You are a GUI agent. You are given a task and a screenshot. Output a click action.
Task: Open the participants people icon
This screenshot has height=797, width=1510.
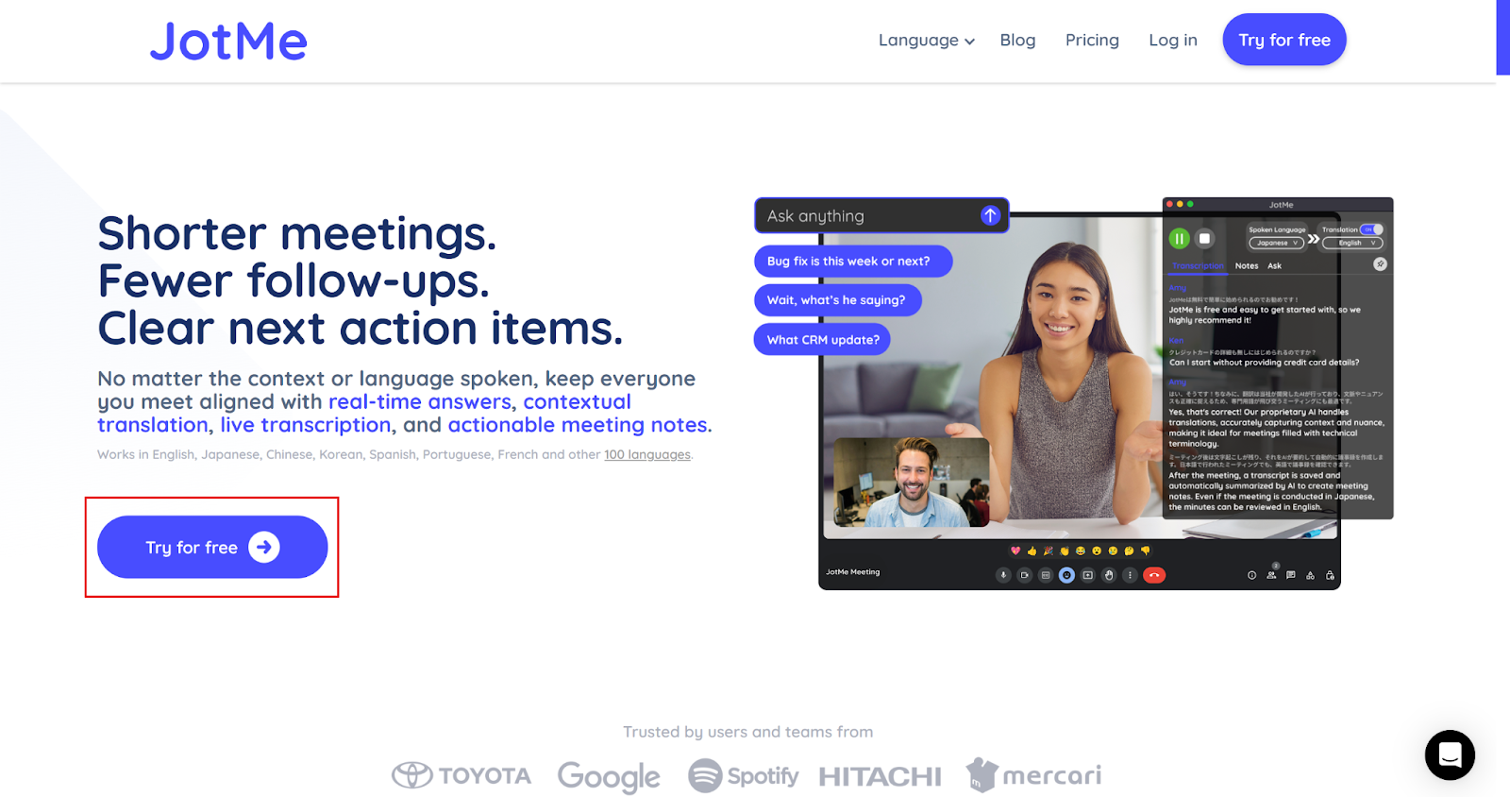click(x=1271, y=575)
